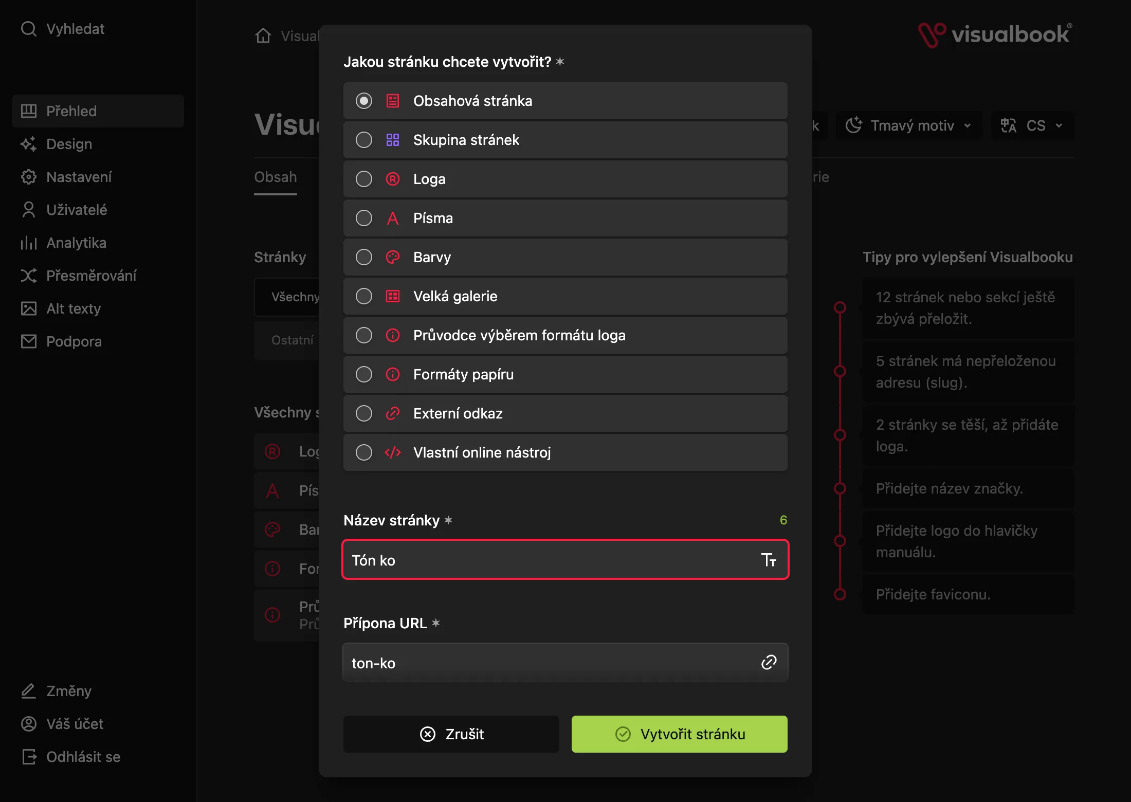Click the Odhlásit se logout icon

pos(29,757)
